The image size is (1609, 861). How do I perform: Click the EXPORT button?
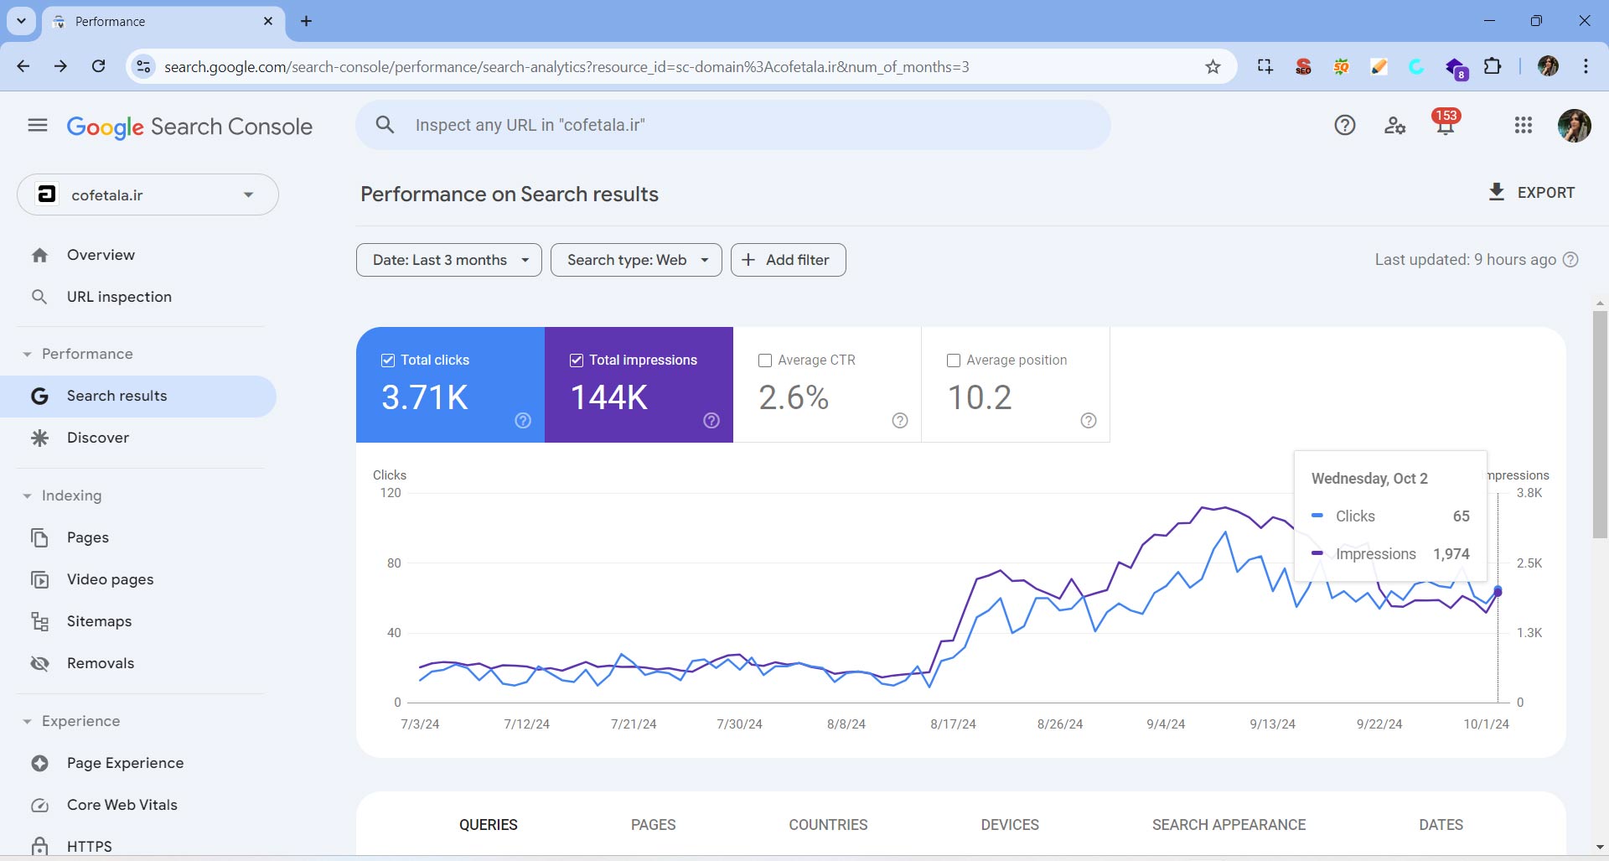click(x=1531, y=192)
